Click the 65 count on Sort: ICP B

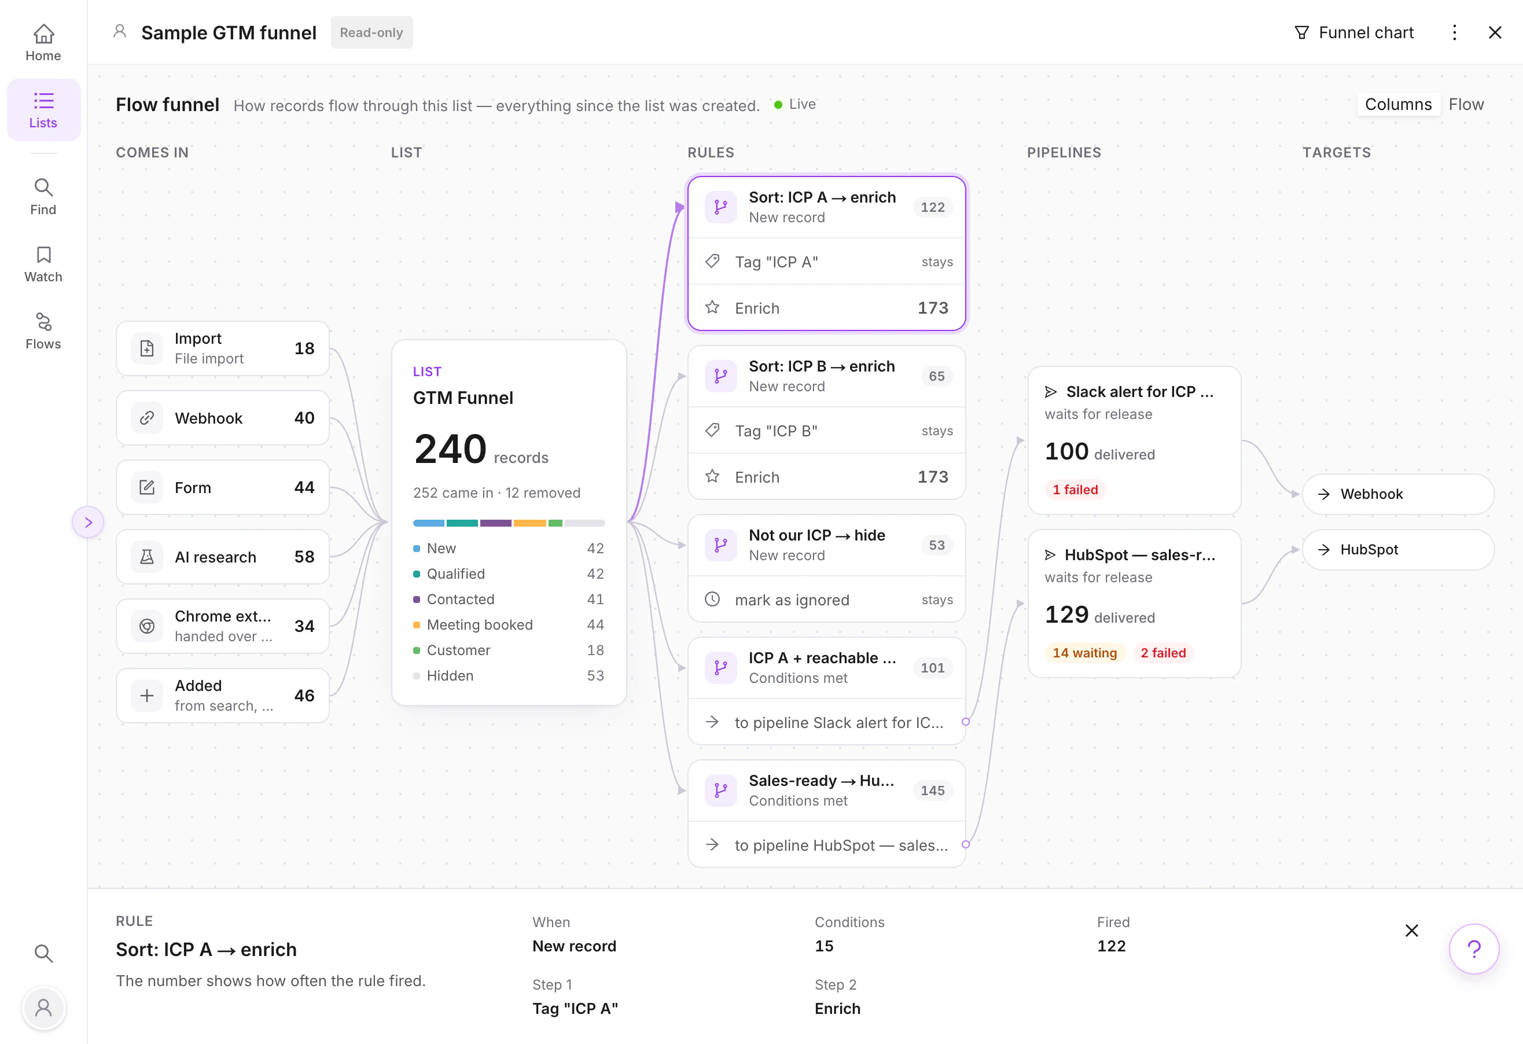coord(936,376)
